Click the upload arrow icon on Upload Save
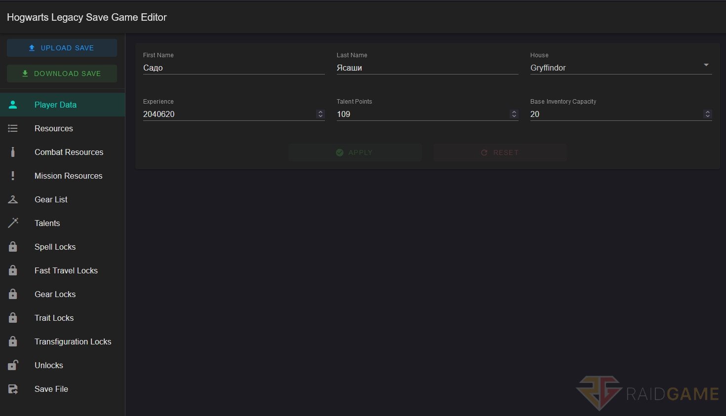The width and height of the screenshot is (726, 416). pyautogui.click(x=32, y=48)
